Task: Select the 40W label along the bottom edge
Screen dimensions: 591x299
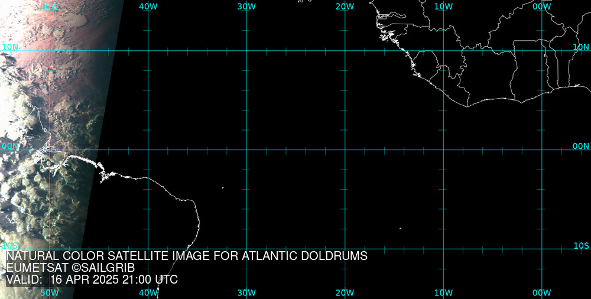Action: click(x=148, y=292)
